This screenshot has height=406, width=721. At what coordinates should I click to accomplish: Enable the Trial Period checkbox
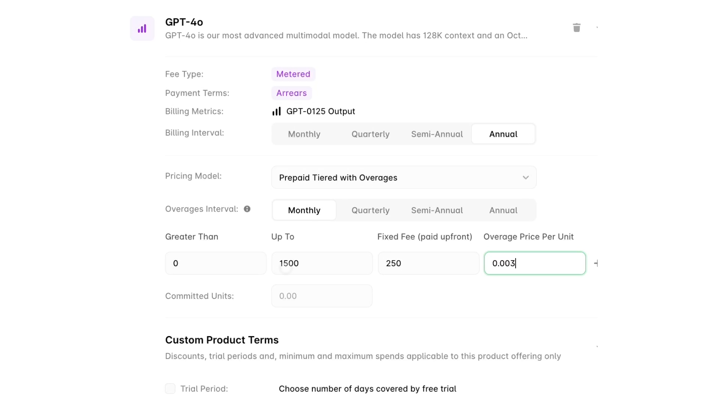170,389
